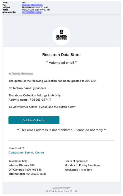Open the blurred attachment file link

pyautogui.click(x=32, y=12)
